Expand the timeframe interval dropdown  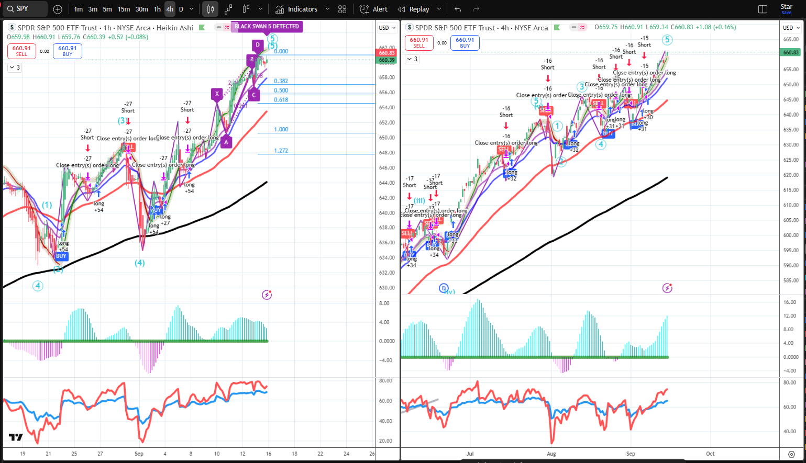[x=192, y=9]
